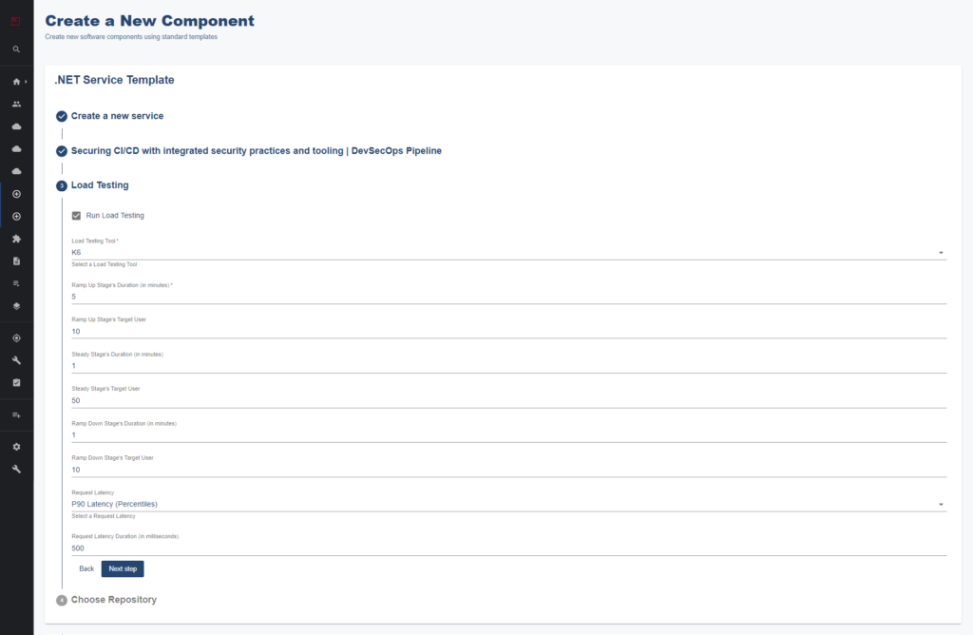The height and width of the screenshot is (635, 973).
Task: Open the groups people icon in sidebar
Action: pos(16,104)
